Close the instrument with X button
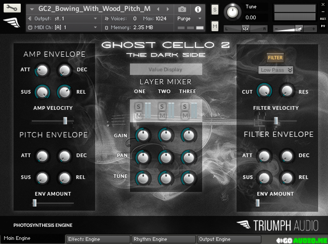The width and height of the screenshot is (328, 244). pyautogui.click(x=323, y=4)
